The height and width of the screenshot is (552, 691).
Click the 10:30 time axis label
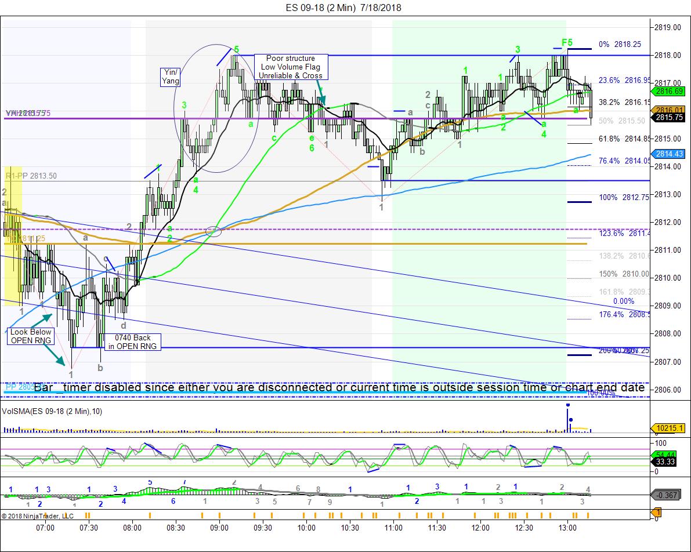click(x=350, y=528)
